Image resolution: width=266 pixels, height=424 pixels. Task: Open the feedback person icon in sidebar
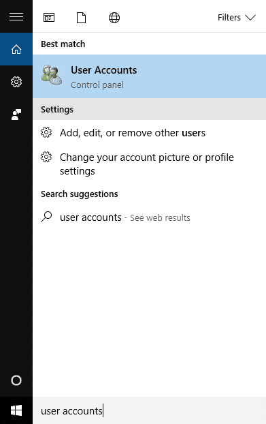pyautogui.click(x=16, y=115)
